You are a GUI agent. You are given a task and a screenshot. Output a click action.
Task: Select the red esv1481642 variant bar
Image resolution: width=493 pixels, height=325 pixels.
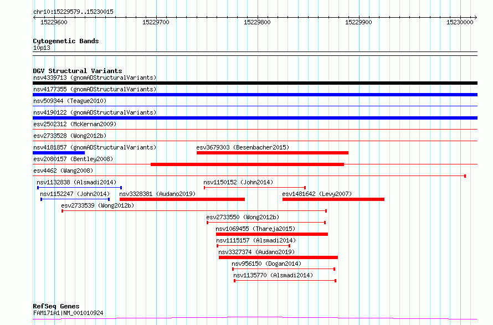333,199
